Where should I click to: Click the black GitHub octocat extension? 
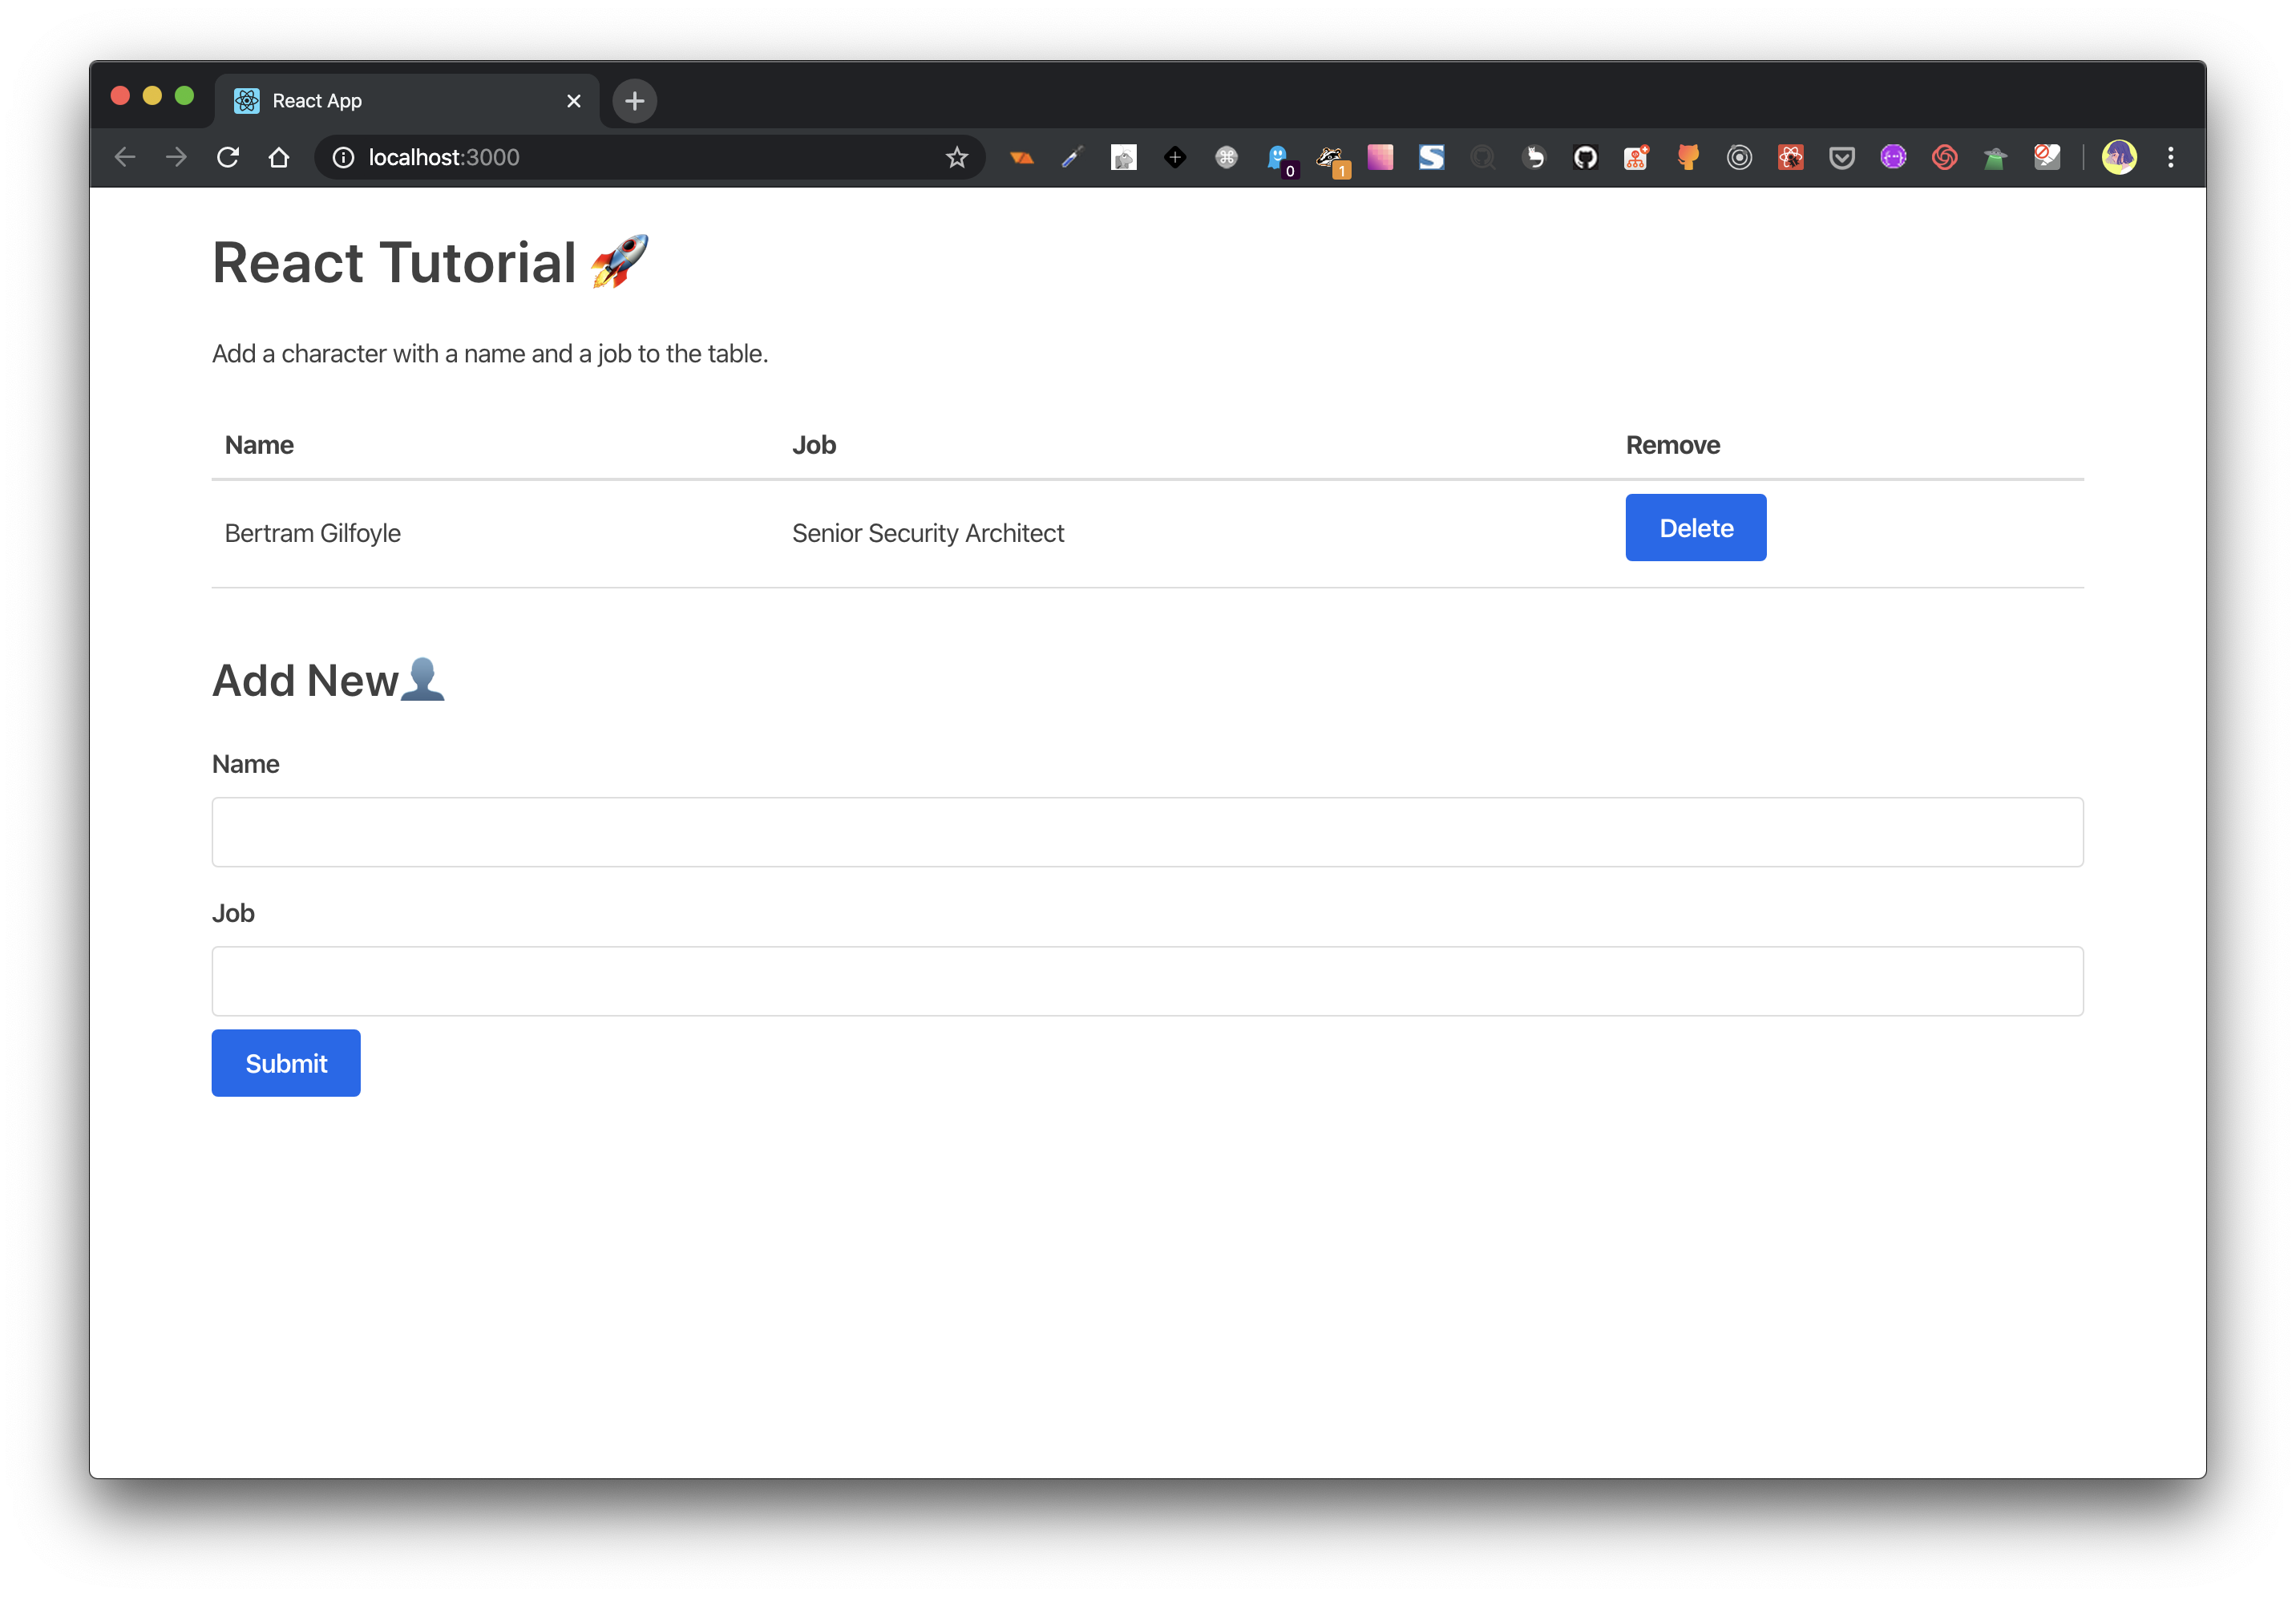(1585, 157)
